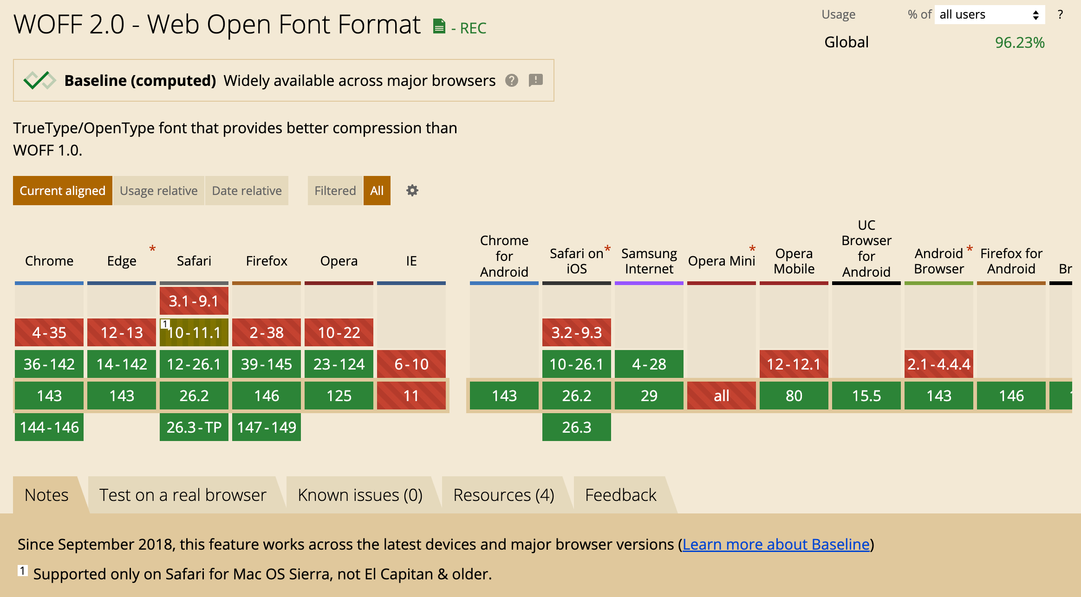Click the usage help question mark
1081x597 pixels.
(x=1060, y=15)
